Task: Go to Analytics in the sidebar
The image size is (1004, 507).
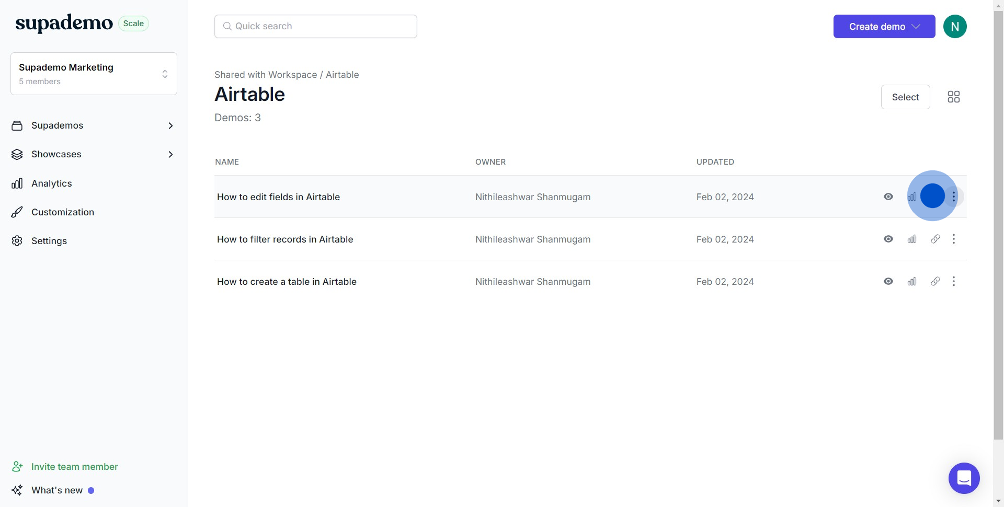Action: pyautogui.click(x=51, y=183)
